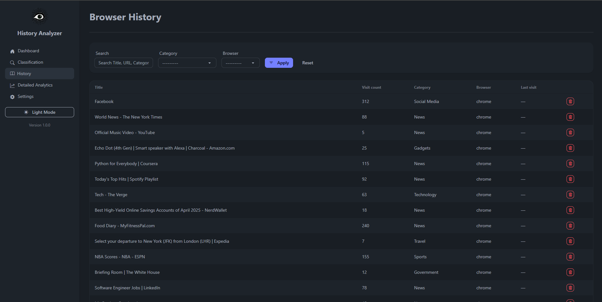Select the Dashboard home icon
Screen dimensions: 602x302
(x=12, y=51)
